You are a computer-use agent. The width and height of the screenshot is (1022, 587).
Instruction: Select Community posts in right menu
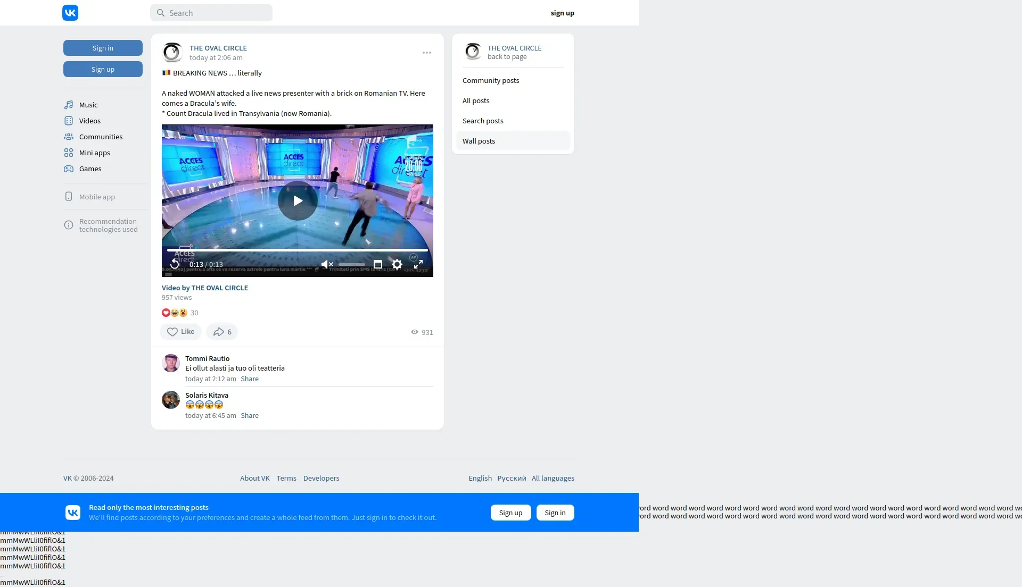click(x=491, y=80)
